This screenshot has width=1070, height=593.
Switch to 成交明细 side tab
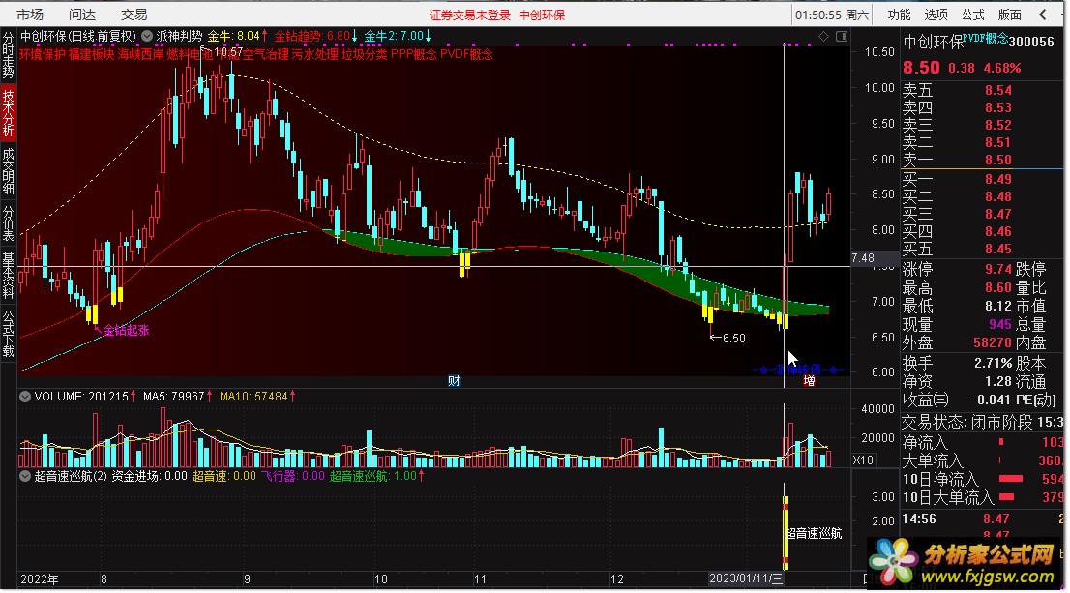coord(8,171)
